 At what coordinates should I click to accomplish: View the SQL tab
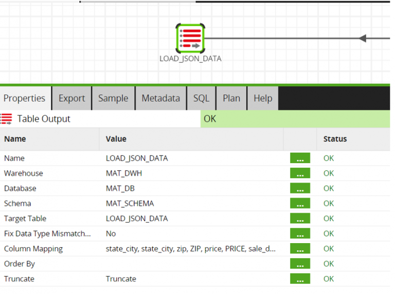[x=201, y=99]
